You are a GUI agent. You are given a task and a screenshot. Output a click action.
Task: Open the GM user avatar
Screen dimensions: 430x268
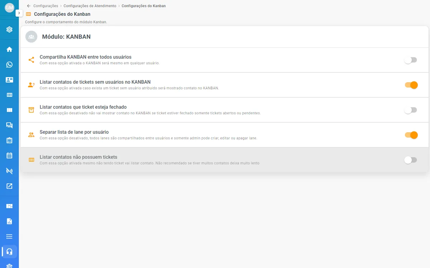9,8
